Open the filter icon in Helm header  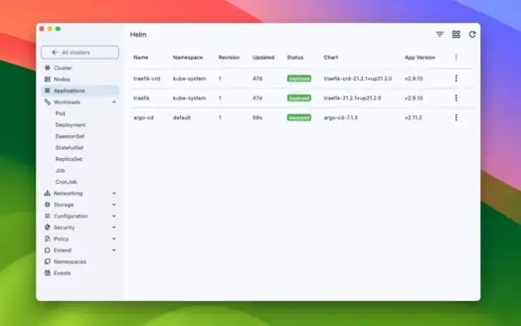point(440,34)
